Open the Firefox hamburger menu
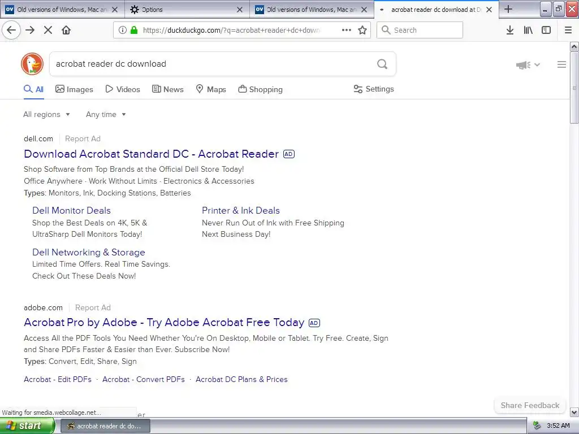This screenshot has height=434, width=579. [x=568, y=30]
